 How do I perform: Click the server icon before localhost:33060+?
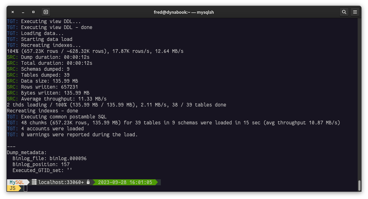pos(34,182)
